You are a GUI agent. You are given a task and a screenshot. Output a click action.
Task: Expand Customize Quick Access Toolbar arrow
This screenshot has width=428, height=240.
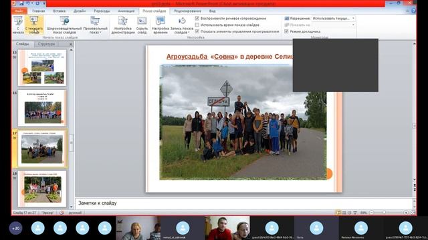tap(44, 3)
